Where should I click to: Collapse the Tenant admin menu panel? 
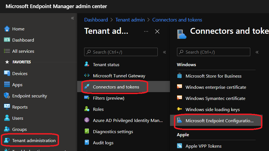tap(164, 52)
